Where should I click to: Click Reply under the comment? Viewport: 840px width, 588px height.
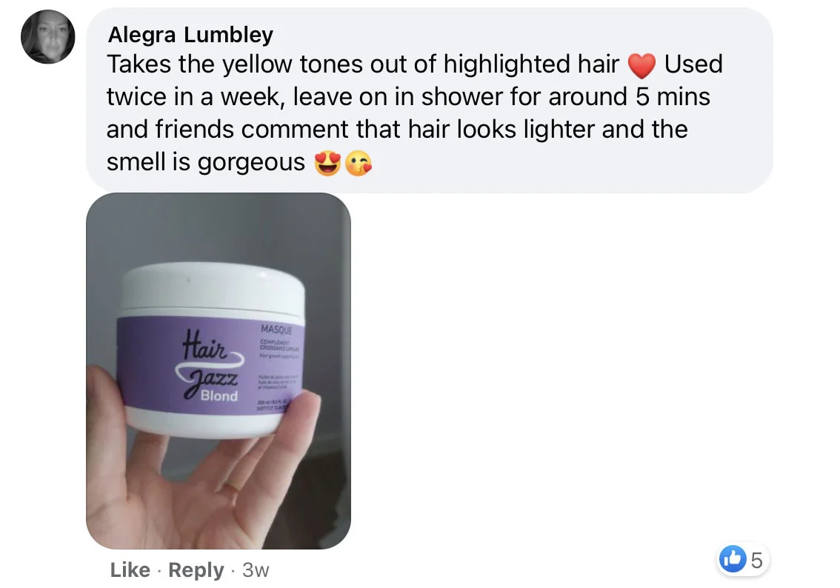click(196, 569)
